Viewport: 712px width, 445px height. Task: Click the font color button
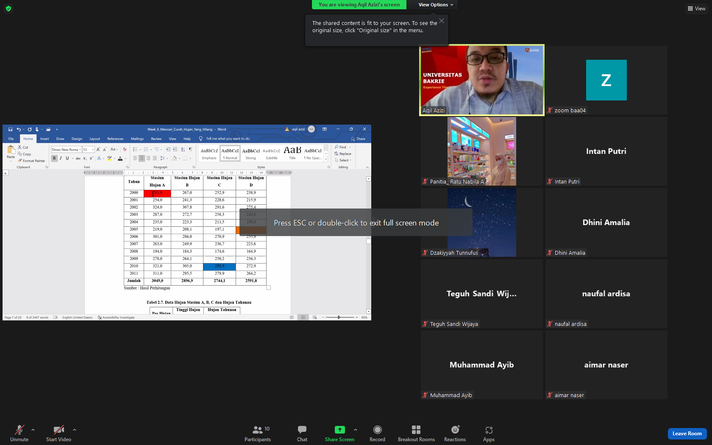[120, 159]
